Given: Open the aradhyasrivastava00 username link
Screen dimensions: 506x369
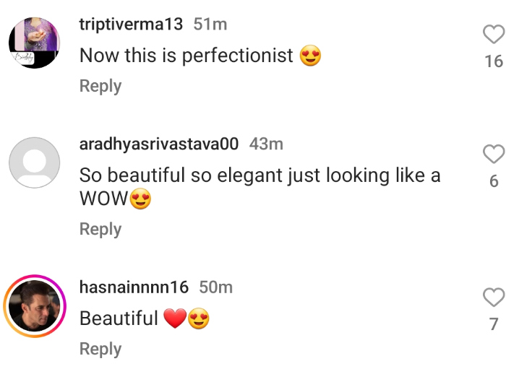Looking at the screenshot, I should pyautogui.click(x=158, y=144).
